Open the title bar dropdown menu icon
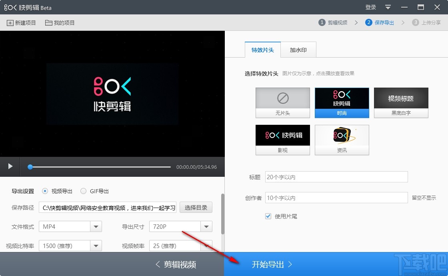Screen dimensions: 448x276 tap(388, 8)
